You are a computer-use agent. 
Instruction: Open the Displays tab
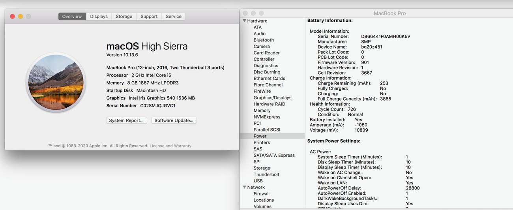[x=99, y=16]
